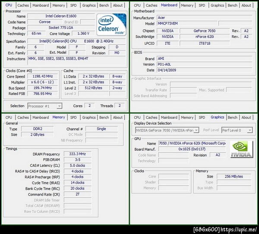Screen dimensions: 259x234
Task: Click the memory size value '2 GBytes'
Action: (x=38, y=134)
